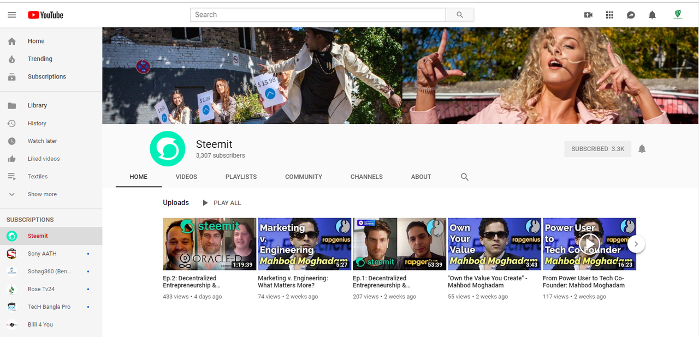
Task: Switch to the About tab
Action: (x=421, y=177)
